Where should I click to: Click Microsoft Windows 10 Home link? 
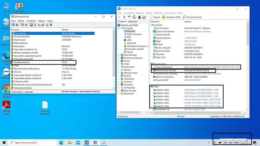(x=197, y=31)
